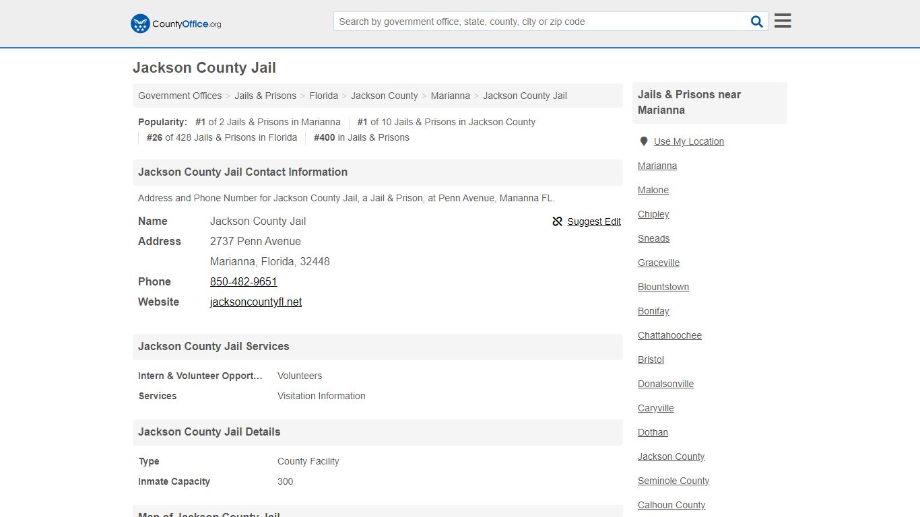Click the #26 of 428 Florida ranking text
Image resolution: width=920 pixels, height=517 pixels.
222,137
